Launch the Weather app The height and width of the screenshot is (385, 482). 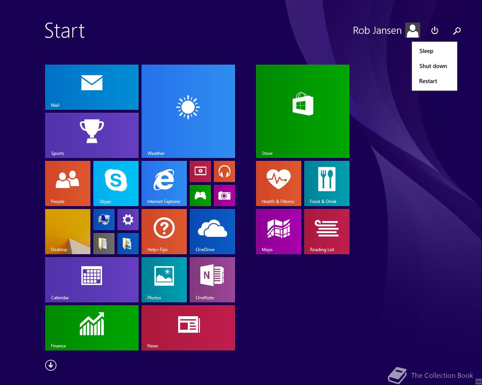point(188,111)
